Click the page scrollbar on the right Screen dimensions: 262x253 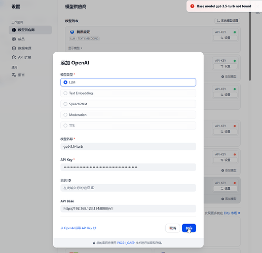pos(250,46)
